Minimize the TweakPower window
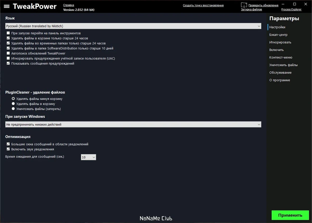This screenshot has height=223, width=312. [284, 4]
